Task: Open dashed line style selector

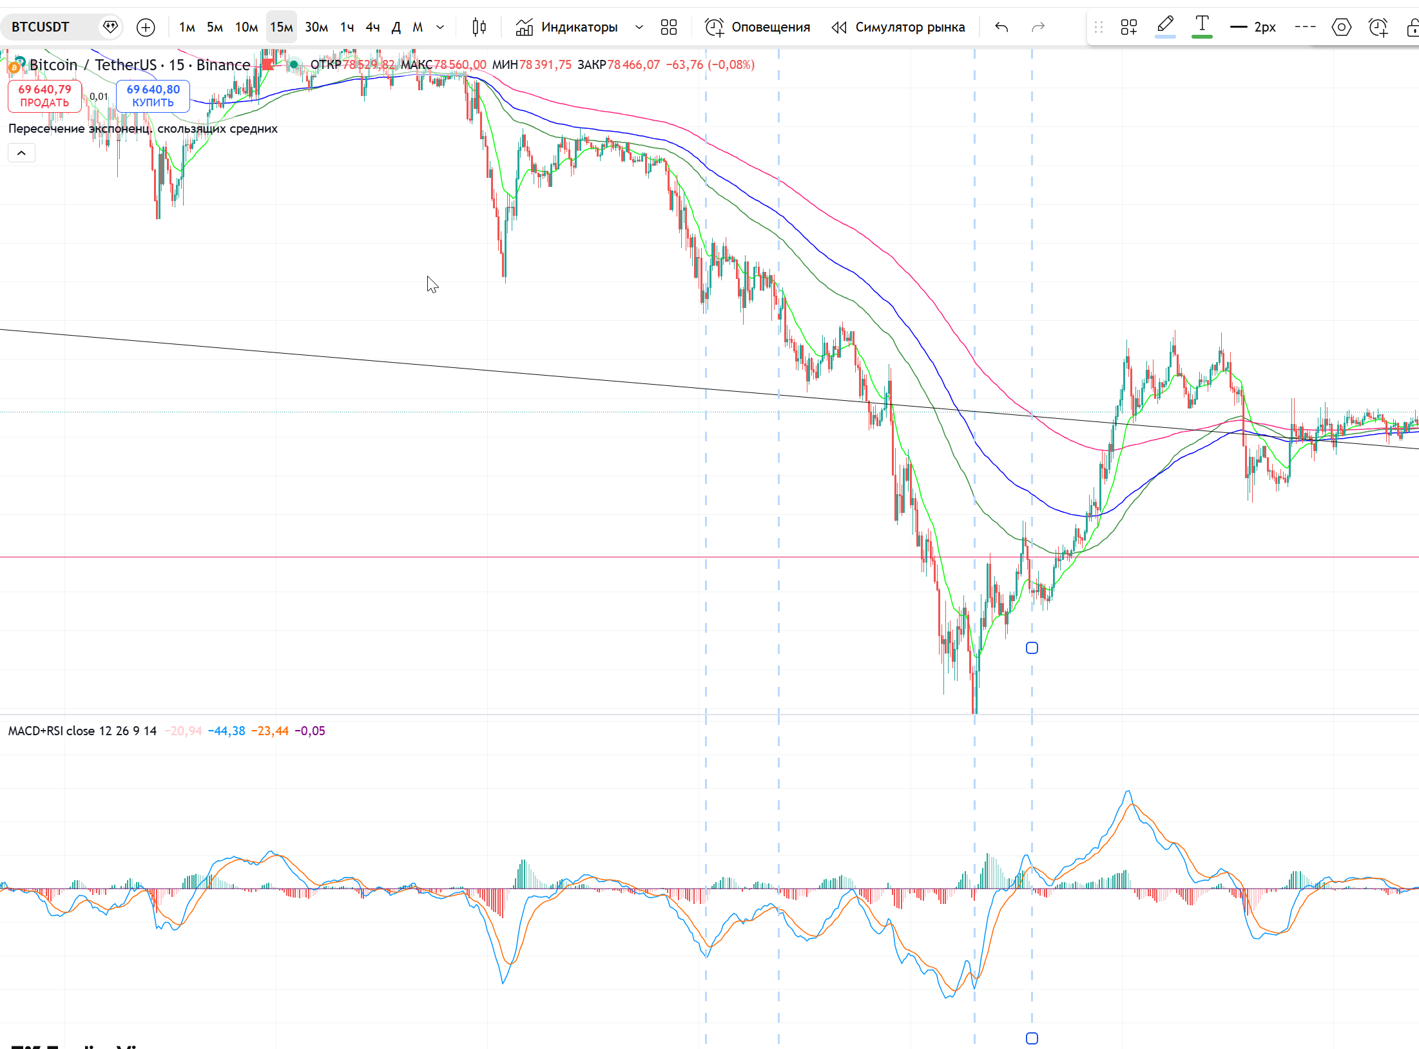Action: pyautogui.click(x=1305, y=27)
